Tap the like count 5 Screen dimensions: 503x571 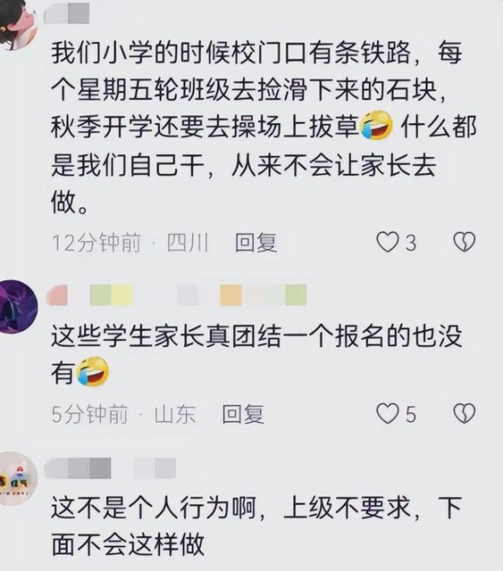[411, 414]
